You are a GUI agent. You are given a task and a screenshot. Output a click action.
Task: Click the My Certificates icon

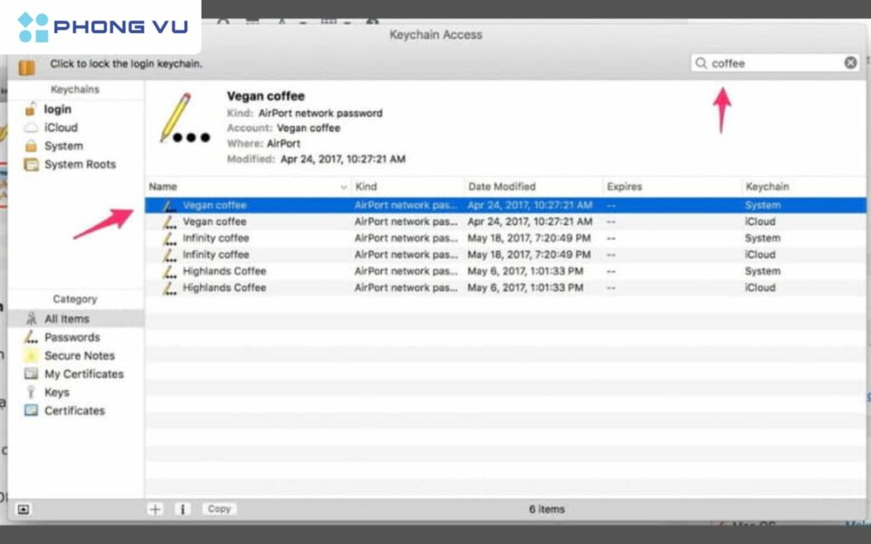(31, 374)
